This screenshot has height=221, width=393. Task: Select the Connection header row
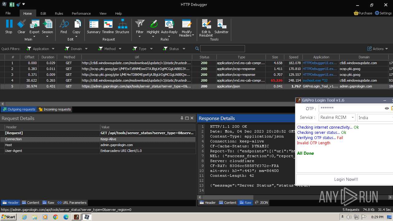(x=98, y=139)
